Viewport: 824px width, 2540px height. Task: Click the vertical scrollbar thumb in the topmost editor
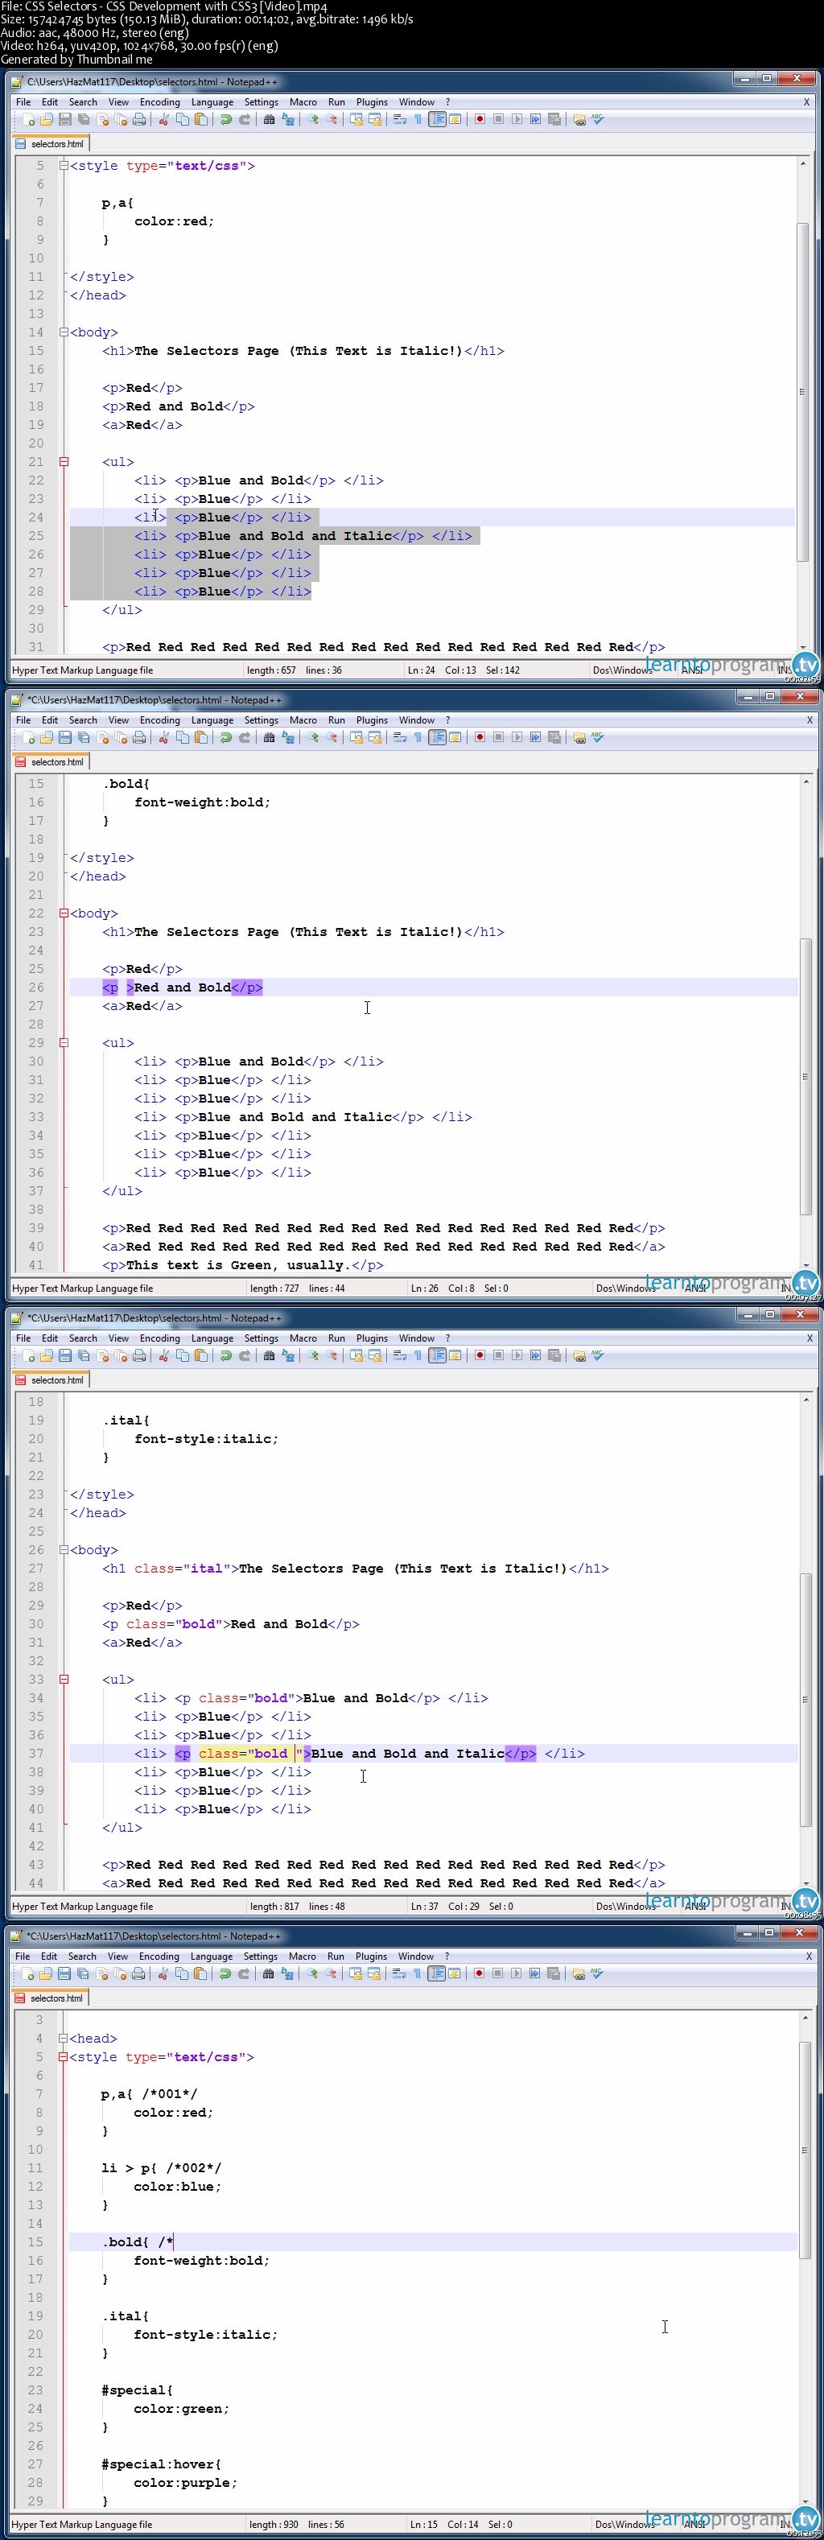coord(803,393)
